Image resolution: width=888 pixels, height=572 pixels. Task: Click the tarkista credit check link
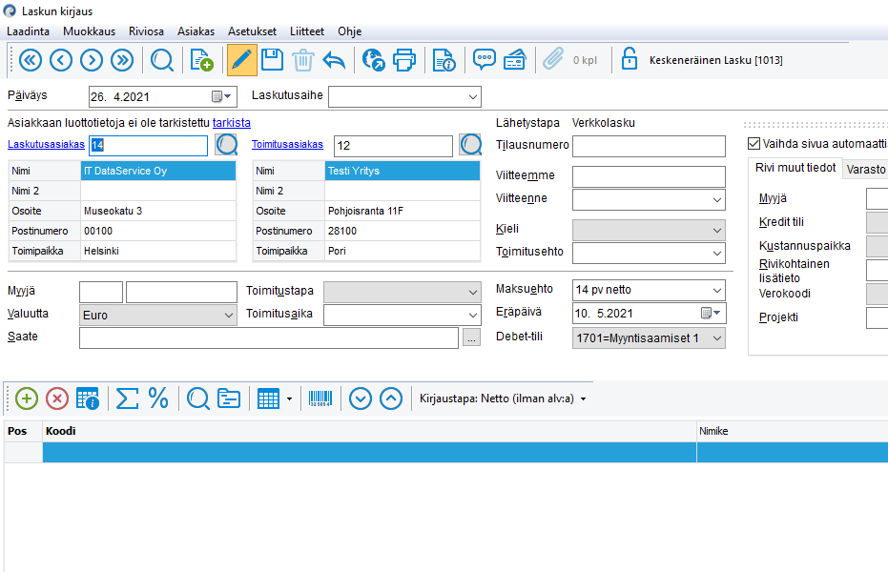click(x=232, y=122)
